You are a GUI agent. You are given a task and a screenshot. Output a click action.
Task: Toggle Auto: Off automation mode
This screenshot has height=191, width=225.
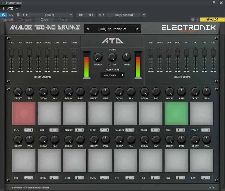(x=7, y=19)
